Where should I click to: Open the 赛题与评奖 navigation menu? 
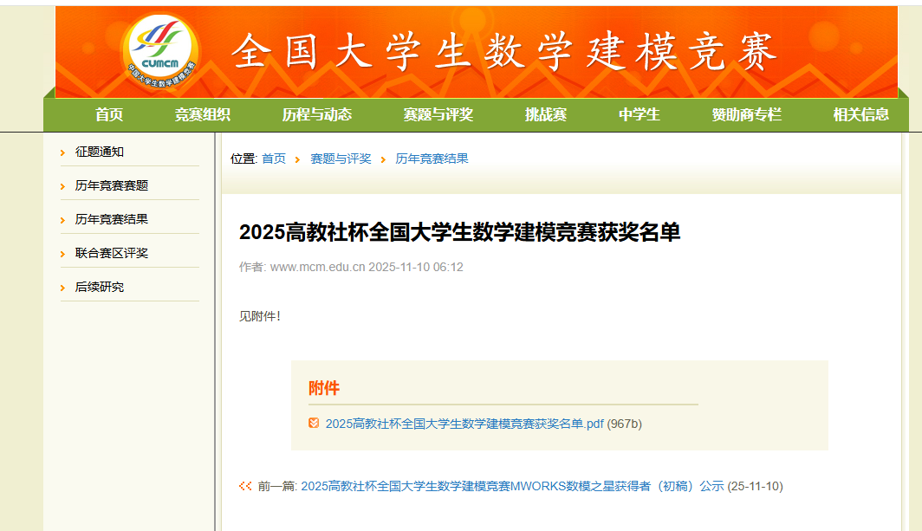click(x=438, y=114)
